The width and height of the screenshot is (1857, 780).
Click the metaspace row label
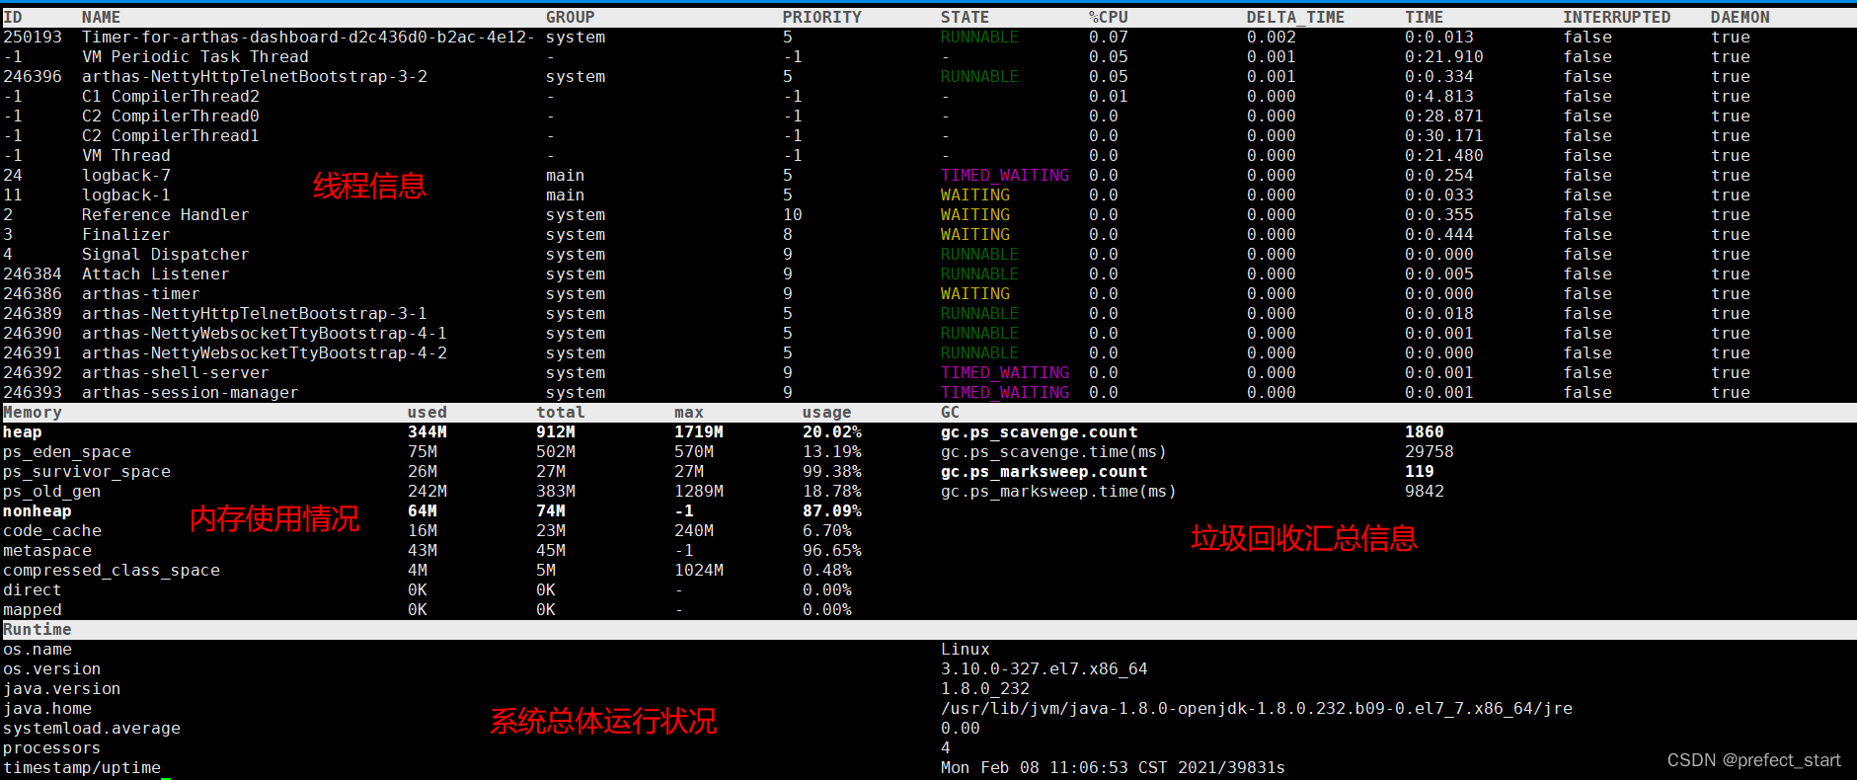(x=47, y=551)
